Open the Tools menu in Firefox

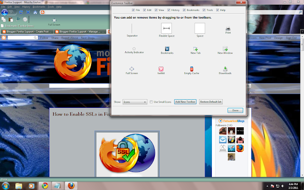51,7
